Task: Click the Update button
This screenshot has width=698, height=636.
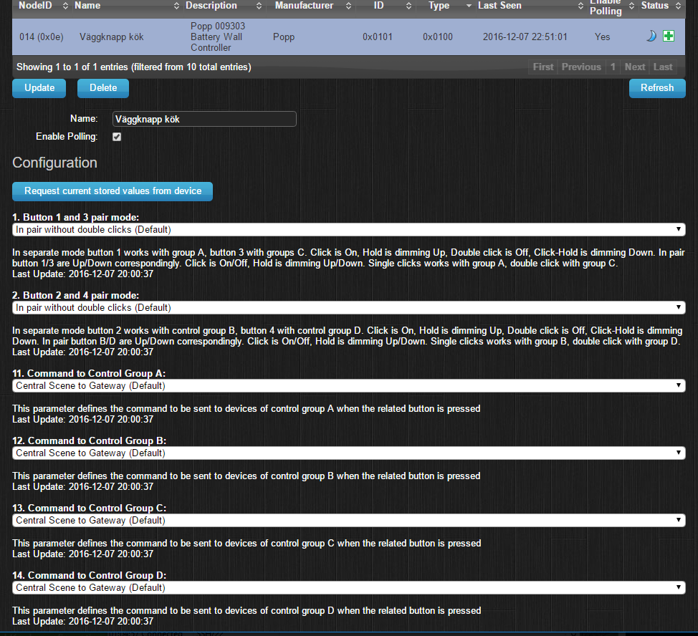Action: tap(39, 88)
